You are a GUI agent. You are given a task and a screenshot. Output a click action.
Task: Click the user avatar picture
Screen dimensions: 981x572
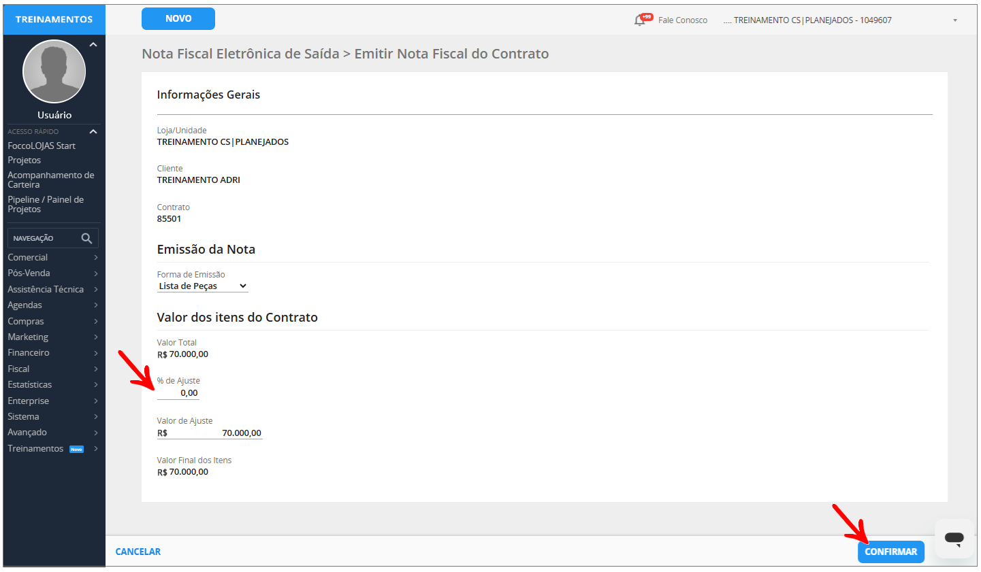[54, 71]
